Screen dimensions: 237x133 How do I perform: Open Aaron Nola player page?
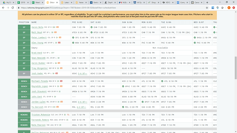click(x=37, y=27)
